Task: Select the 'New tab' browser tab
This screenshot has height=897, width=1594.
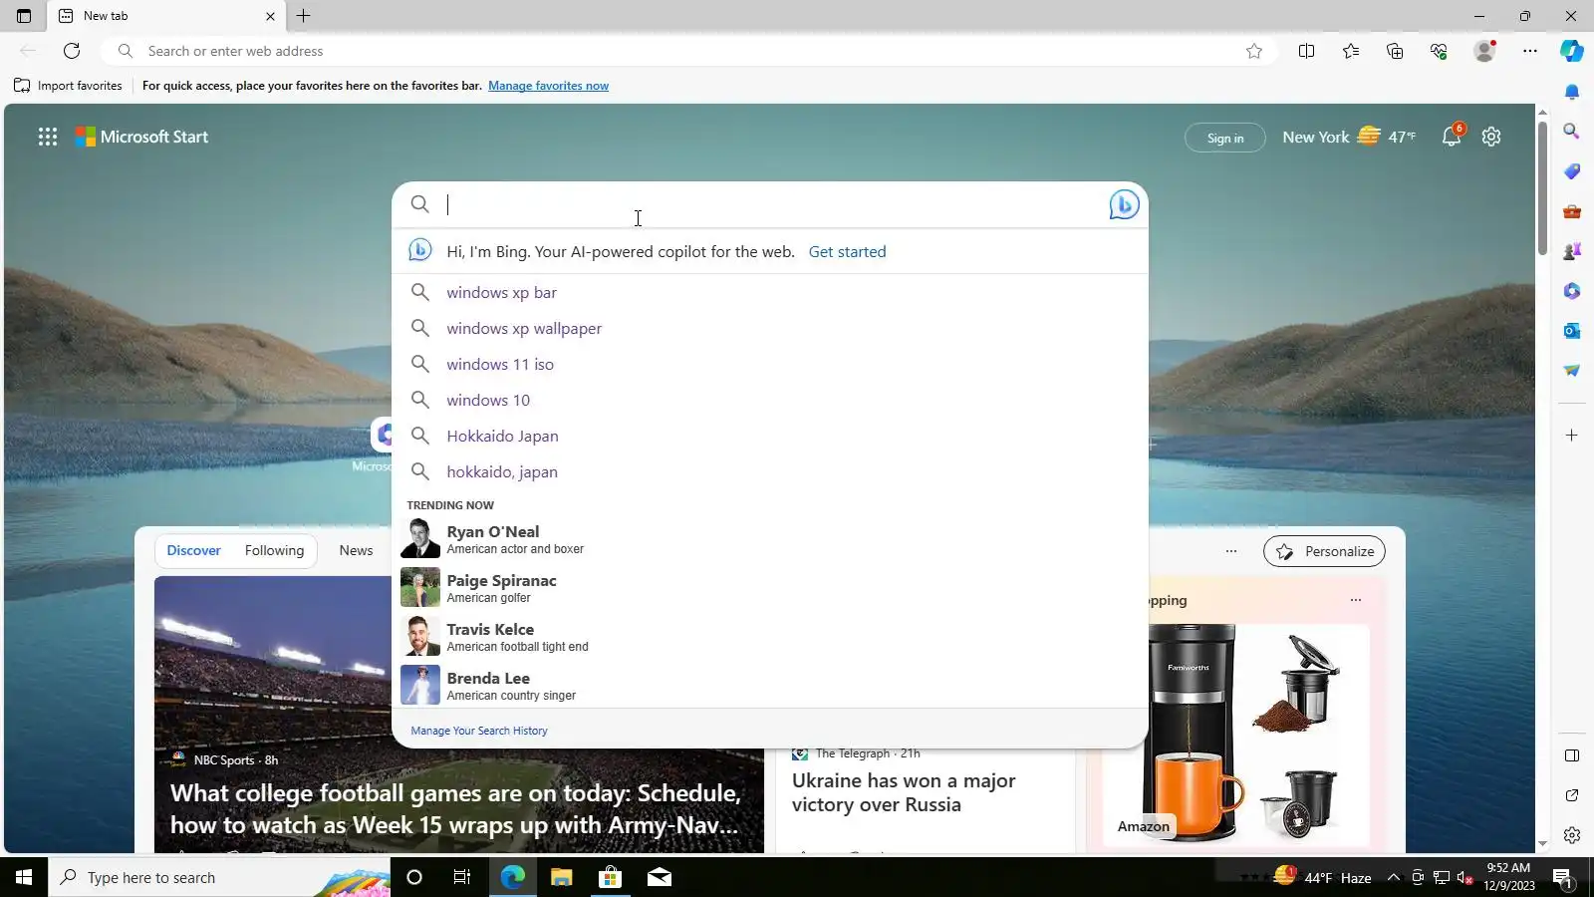Action: tap(166, 16)
